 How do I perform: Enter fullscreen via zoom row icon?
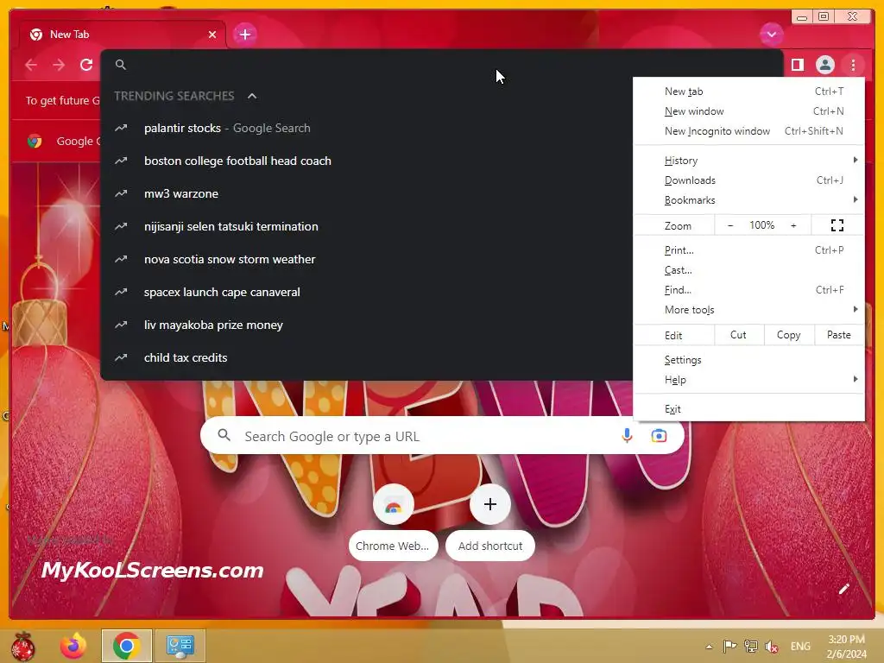click(837, 225)
